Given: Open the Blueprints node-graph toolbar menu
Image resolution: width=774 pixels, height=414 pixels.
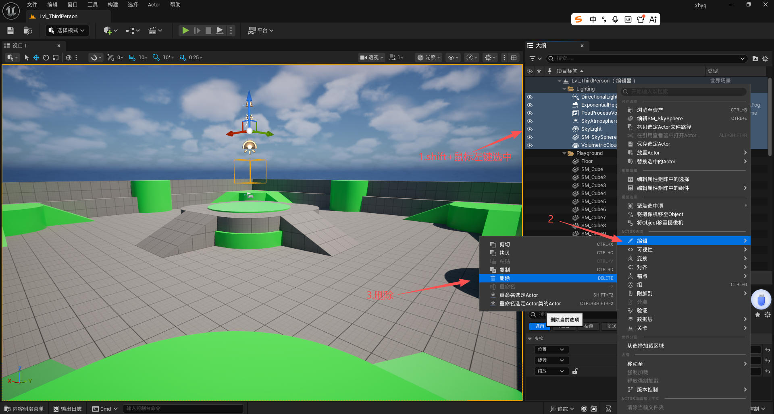Looking at the screenshot, I should point(133,31).
